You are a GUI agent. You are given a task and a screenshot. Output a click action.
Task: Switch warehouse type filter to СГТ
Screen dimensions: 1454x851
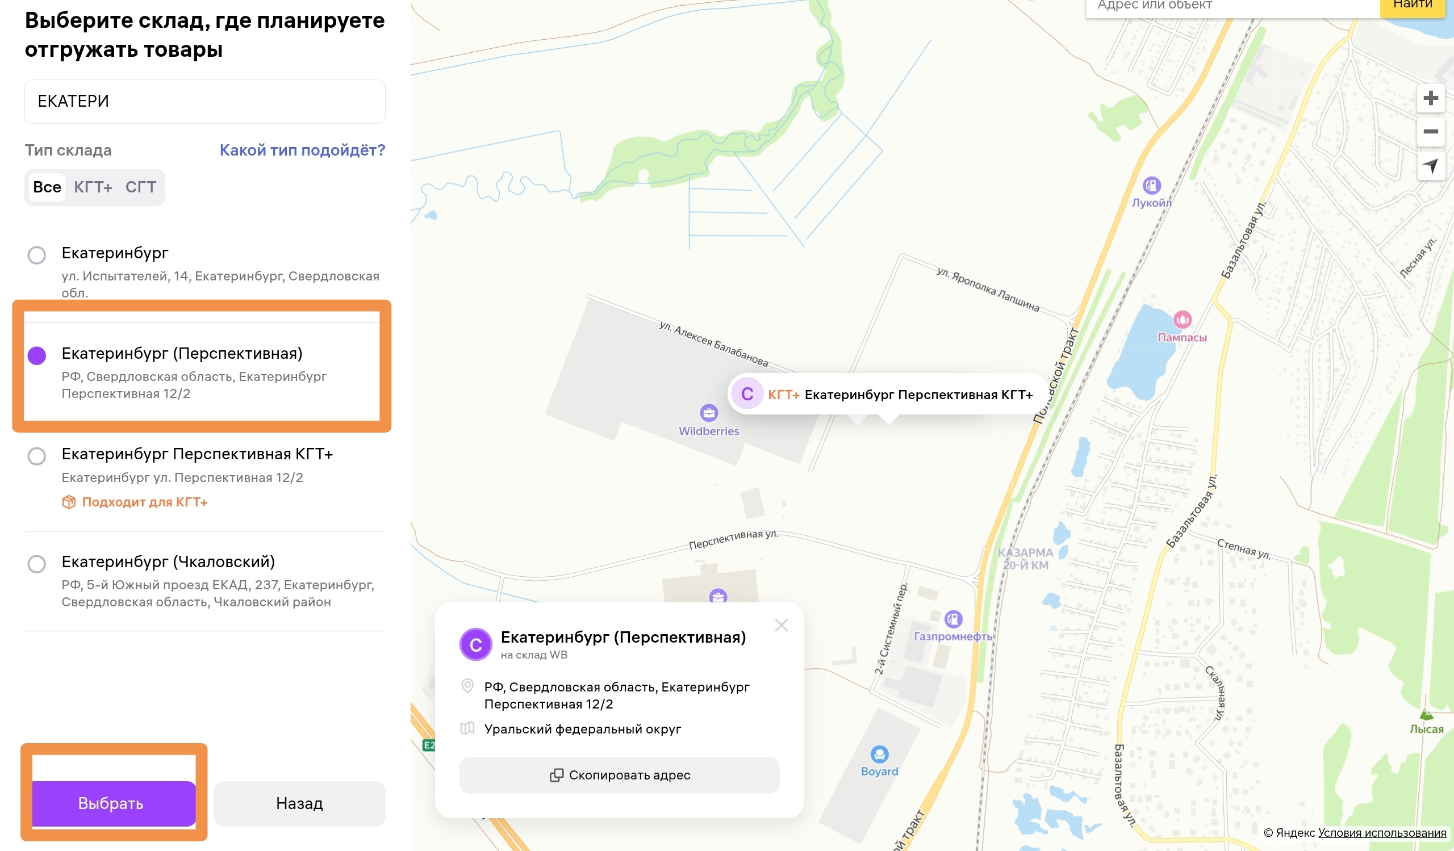tap(141, 187)
